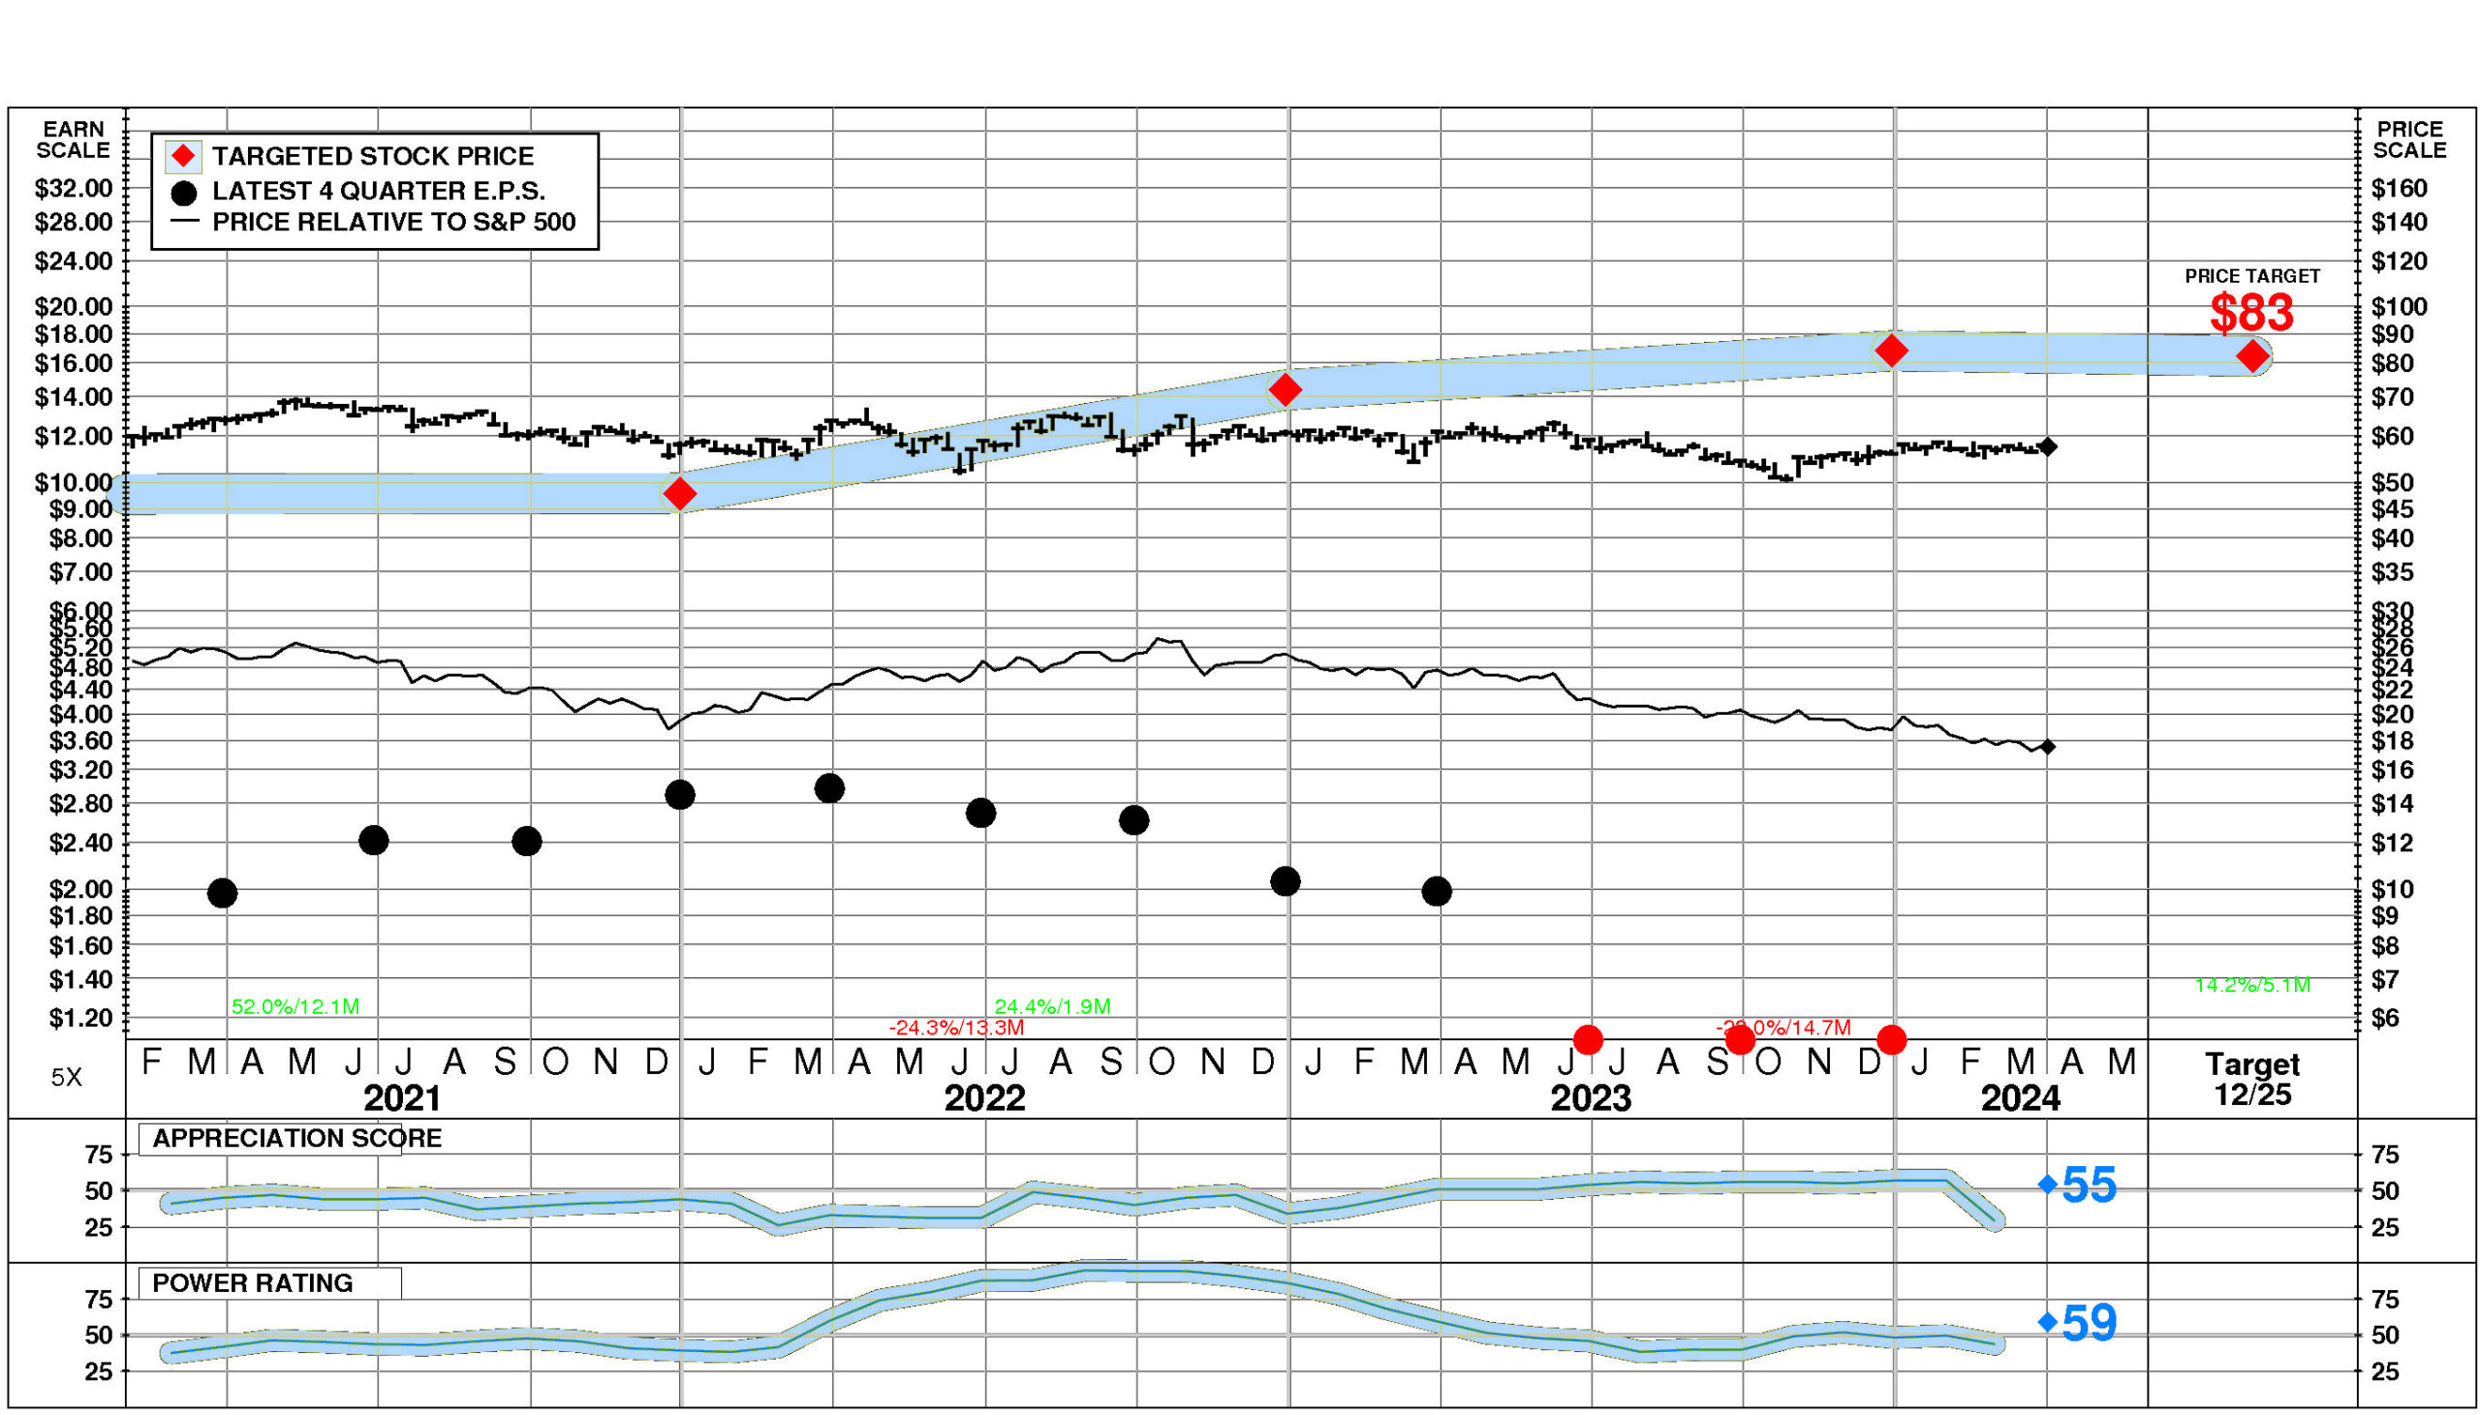Click the red circle near June 2023
This screenshot has width=2480, height=1415.
click(1588, 1040)
